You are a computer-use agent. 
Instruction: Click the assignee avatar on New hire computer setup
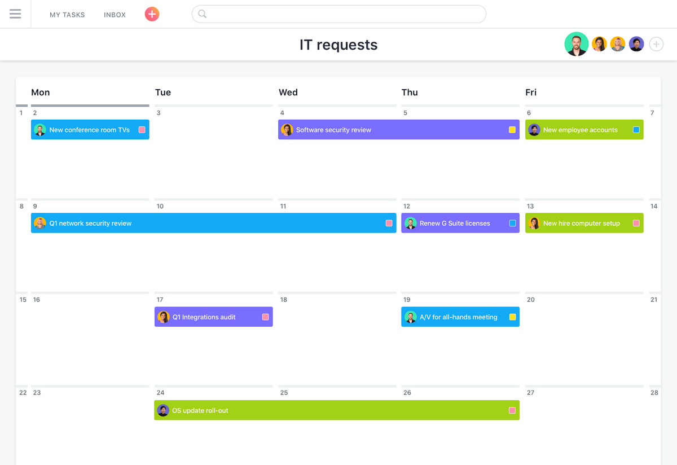pyautogui.click(x=534, y=223)
